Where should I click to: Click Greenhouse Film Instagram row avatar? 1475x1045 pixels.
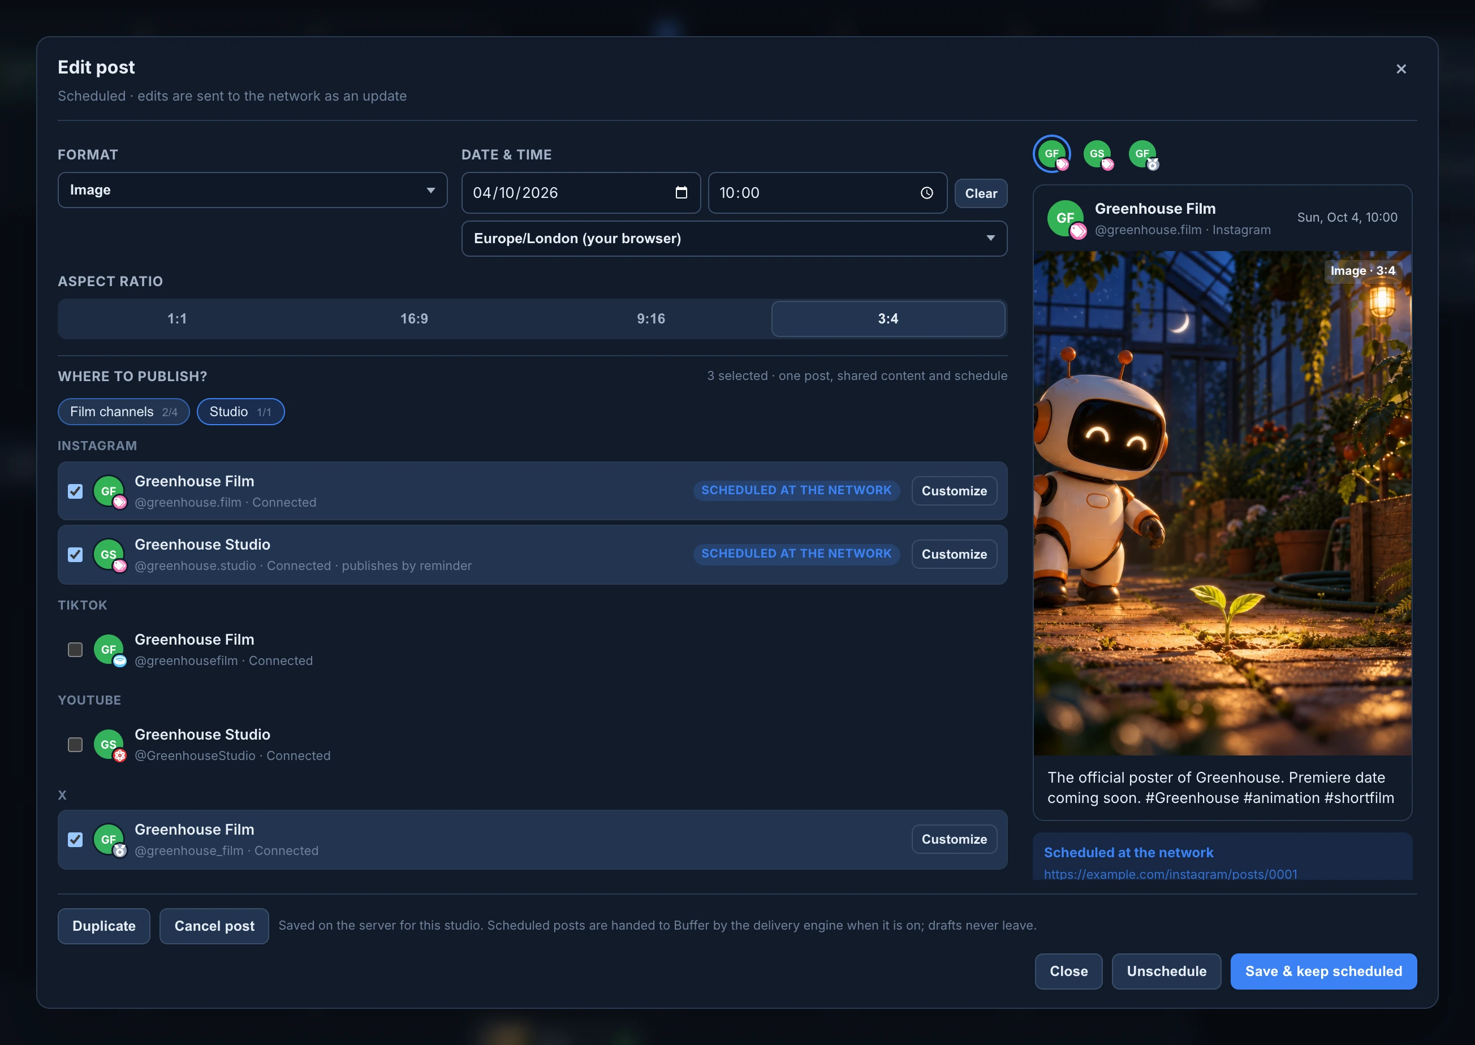109,491
